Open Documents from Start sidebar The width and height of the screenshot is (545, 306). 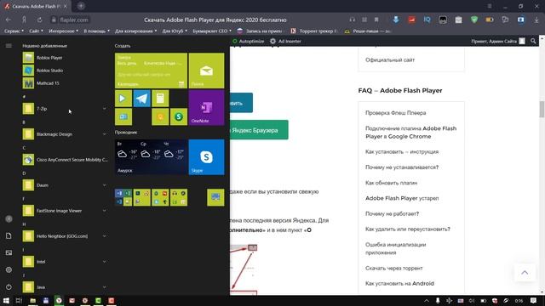[9, 236]
